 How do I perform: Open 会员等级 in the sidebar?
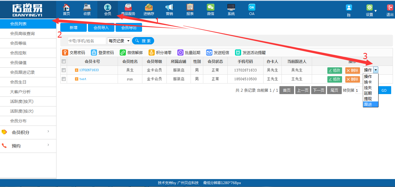point(28,43)
